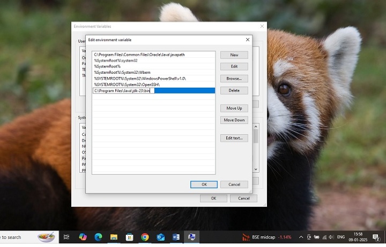This screenshot has height=247, width=386.
Task: Open the volume speaker tray icon
Action: click(x=331, y=237)
